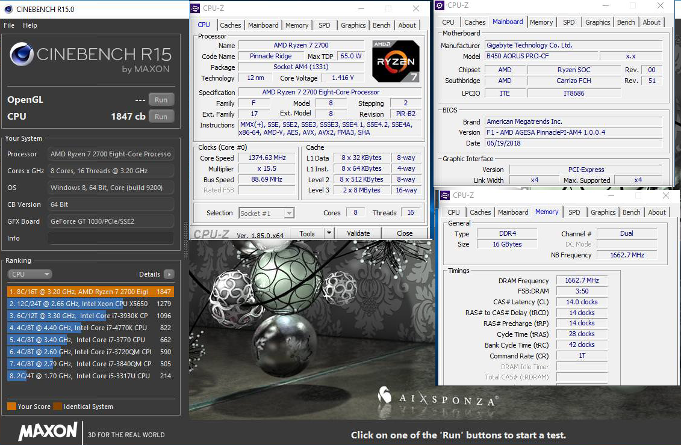Switch to the SPD tab in CPU window
Viewport: 681px width, 445px height.
tap(324, 25)
